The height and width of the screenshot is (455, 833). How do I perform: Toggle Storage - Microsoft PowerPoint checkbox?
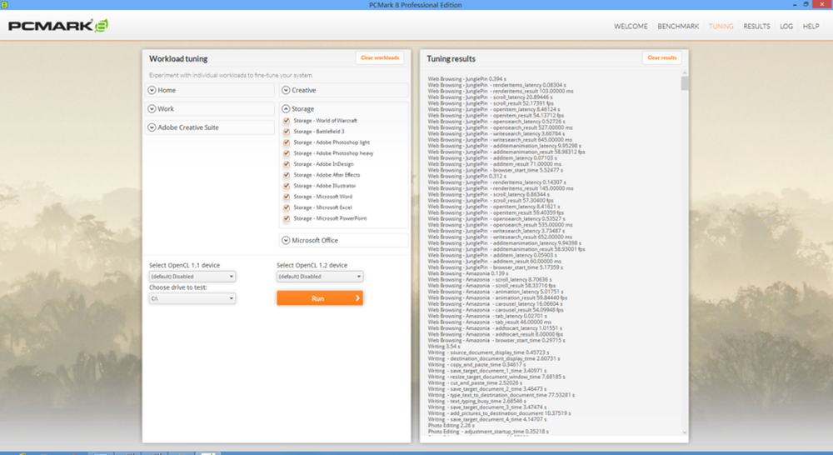(x=287, y=218)
